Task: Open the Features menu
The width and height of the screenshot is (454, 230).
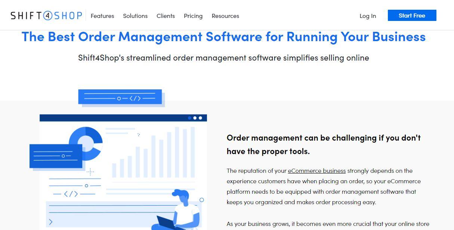Action: [x=102, y=16]
